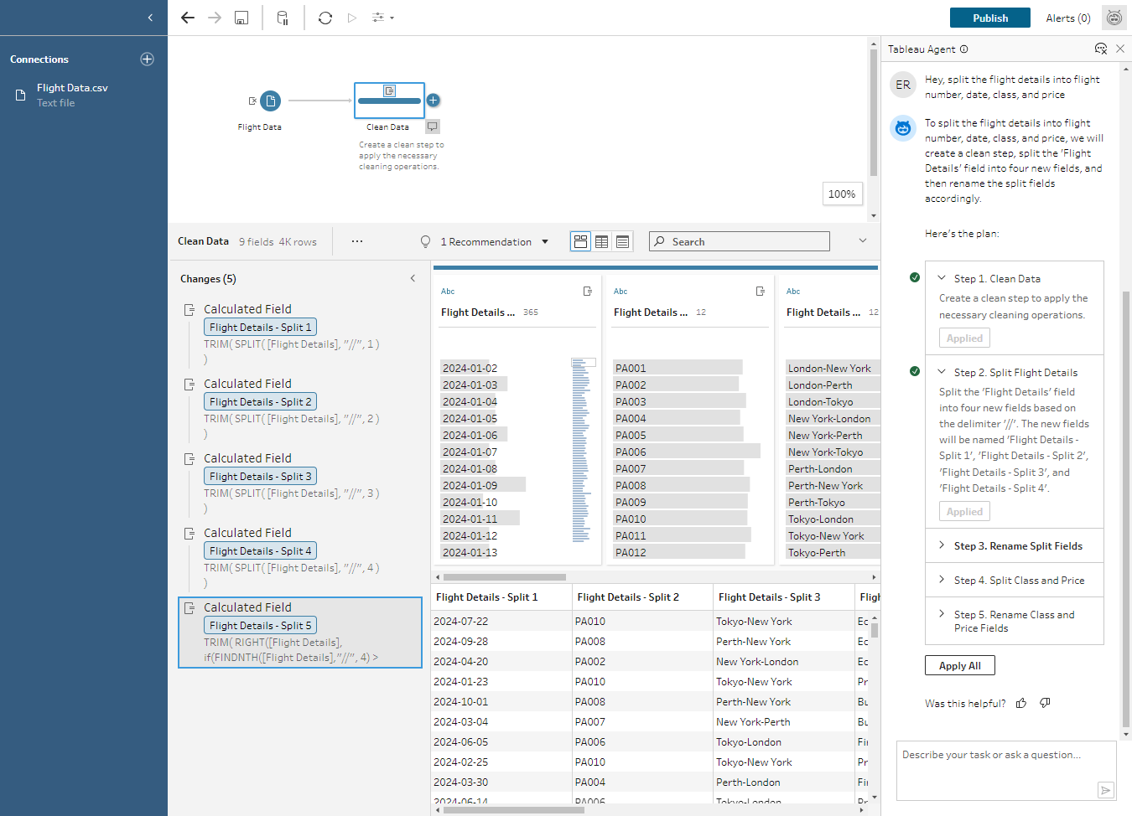1132x816 pixels.
Task: Enable the profile and data grid view
Action: (580, 241)
